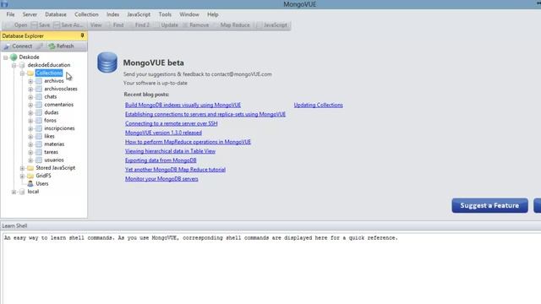Click the green Deskode server icon
The height and width of the screenshot is (304, 541).
click(14, 57)
